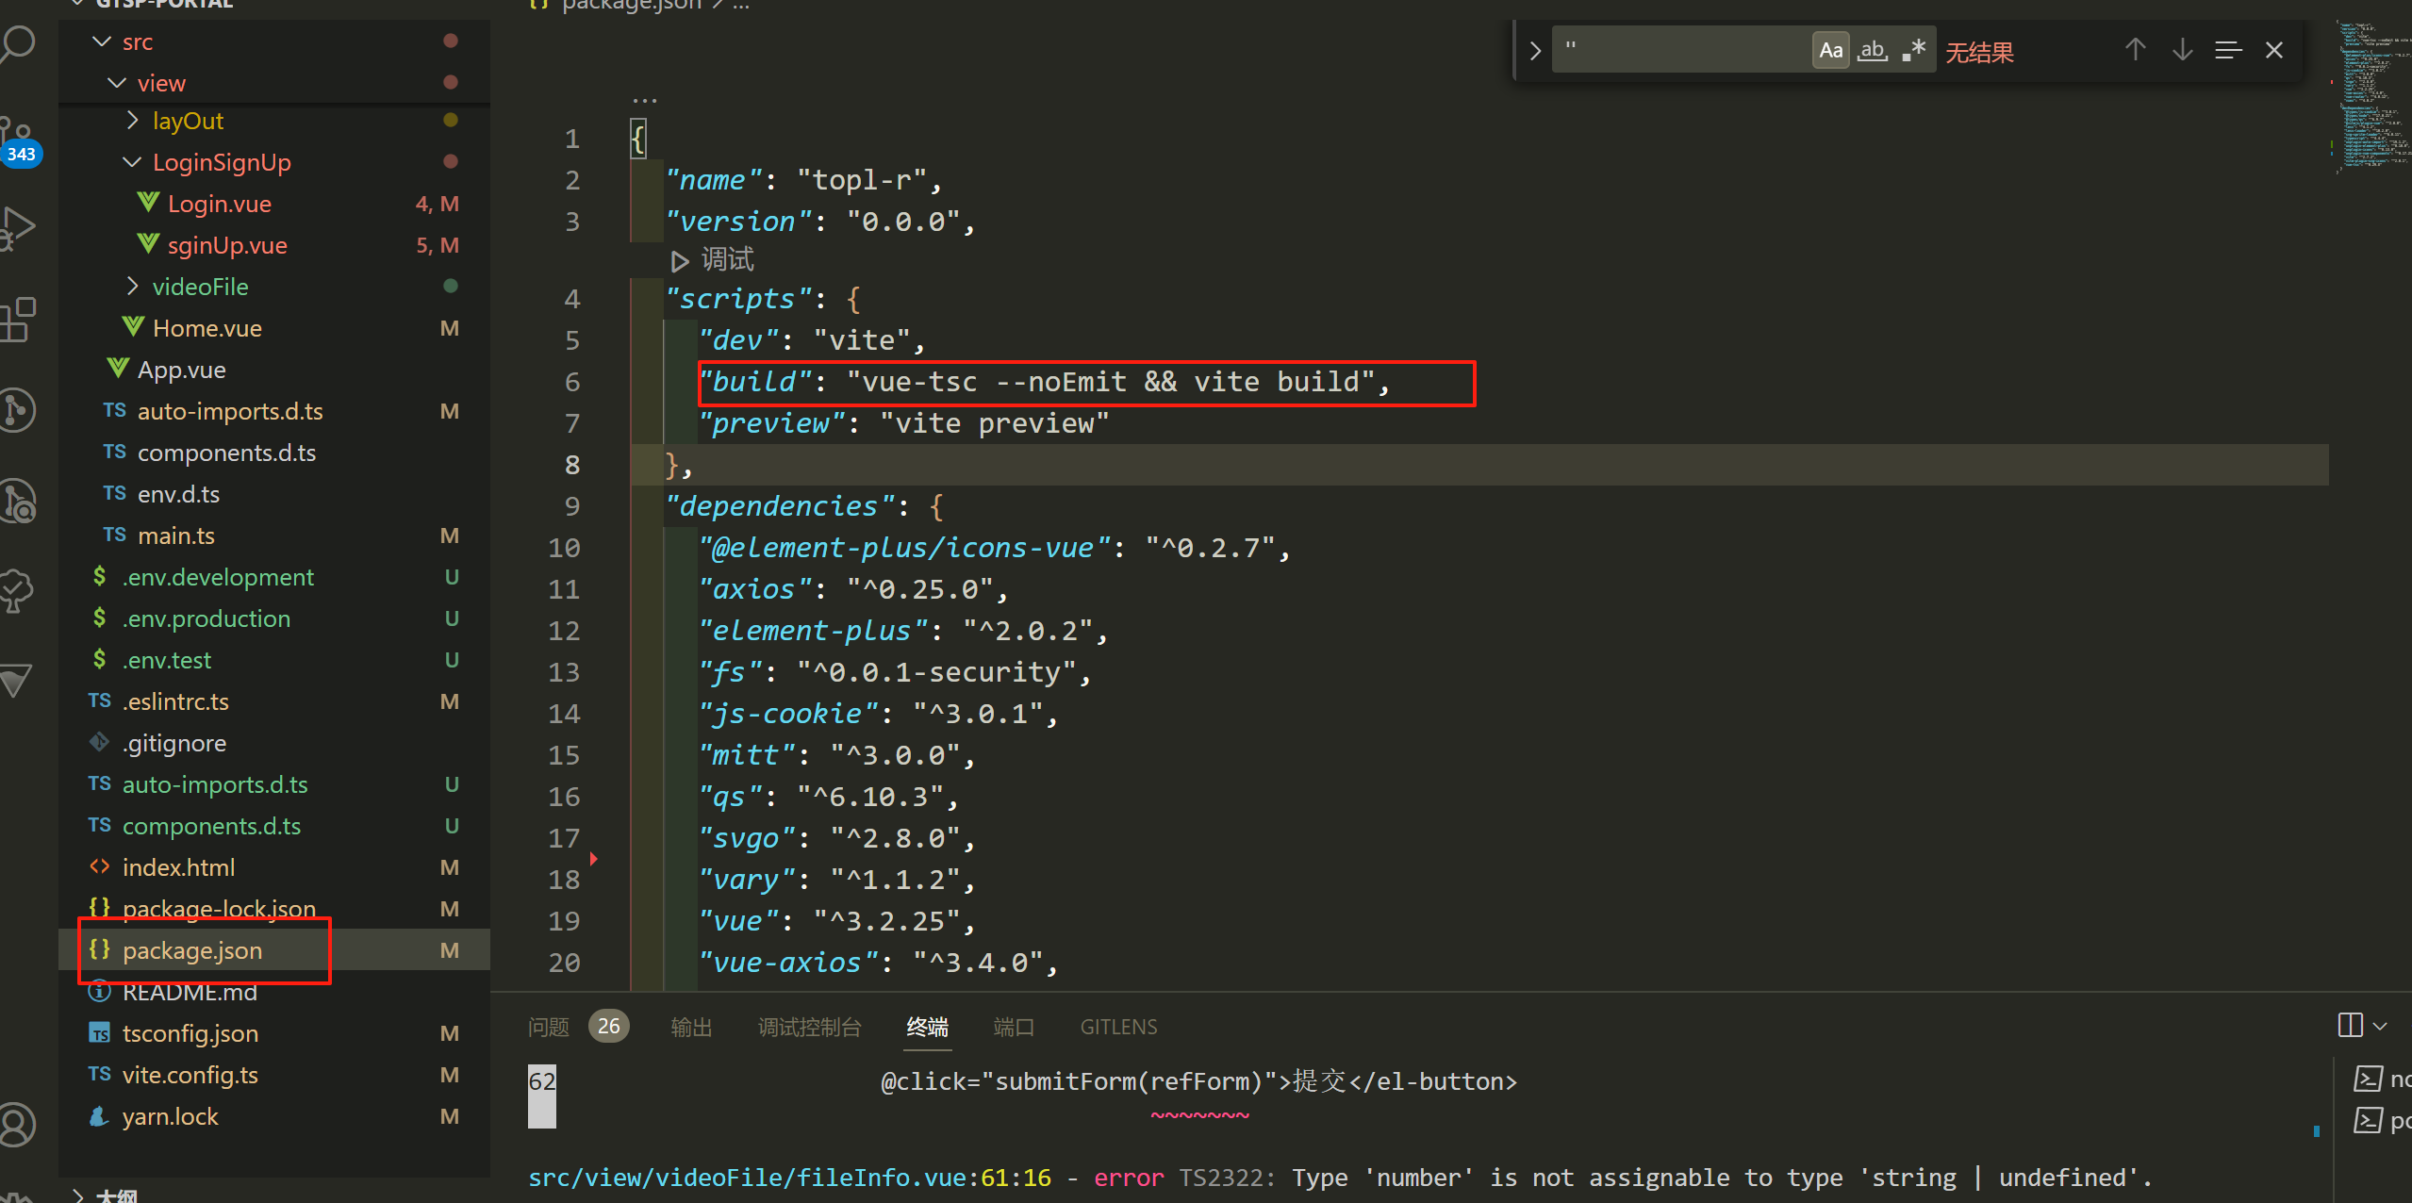Open the Extensions view icon
The height and width of the screenshot is (1203, 2412).
pos(19,320)
